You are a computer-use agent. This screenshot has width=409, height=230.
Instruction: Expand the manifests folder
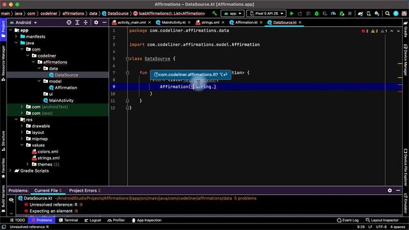pyautogui.click(x=16, y=36)
